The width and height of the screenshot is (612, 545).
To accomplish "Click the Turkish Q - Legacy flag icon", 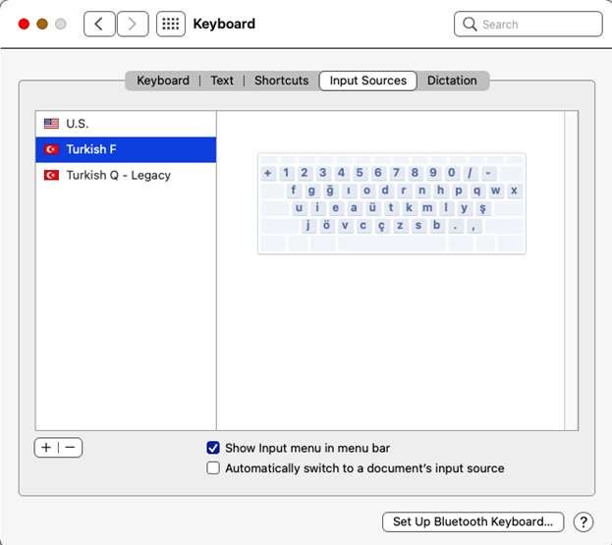I will pos(51,175).
